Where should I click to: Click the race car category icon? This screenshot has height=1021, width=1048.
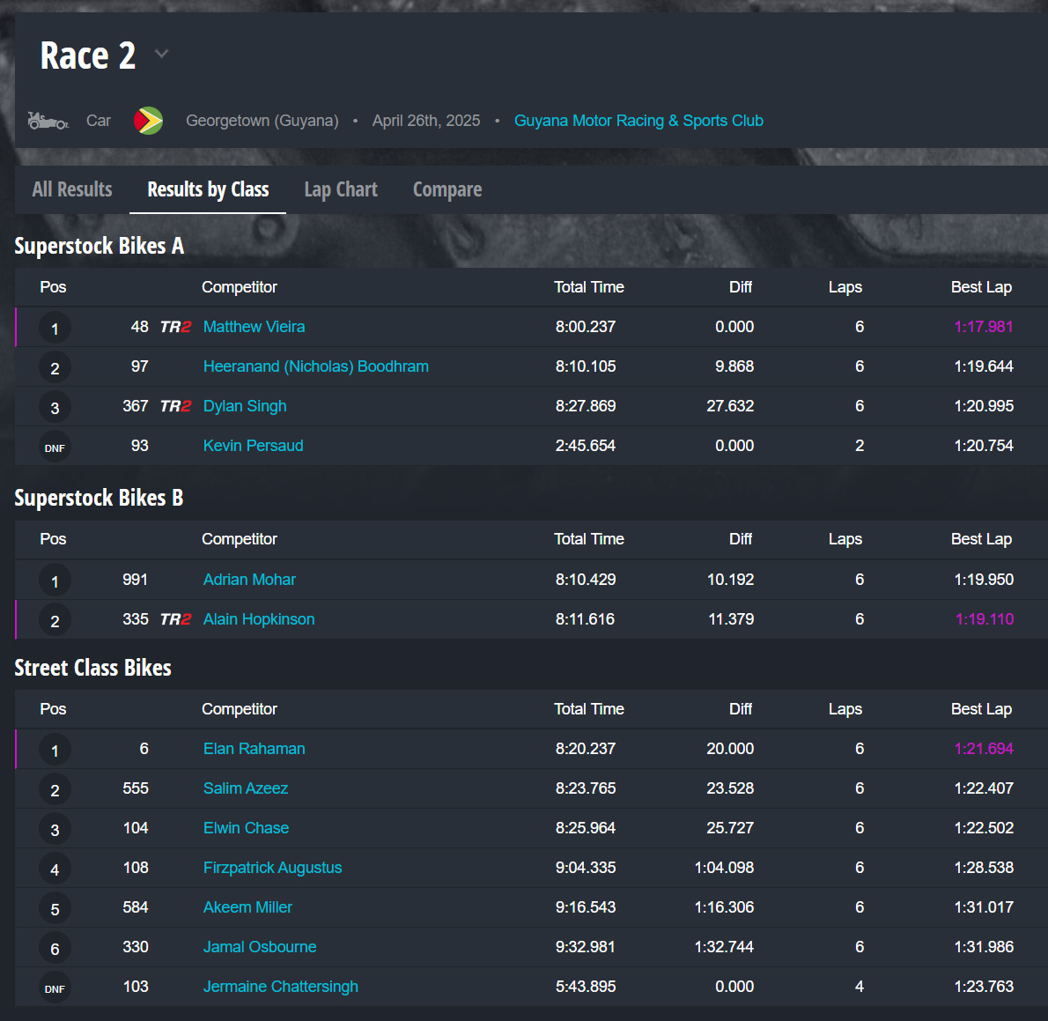click(x=48, y=121)
